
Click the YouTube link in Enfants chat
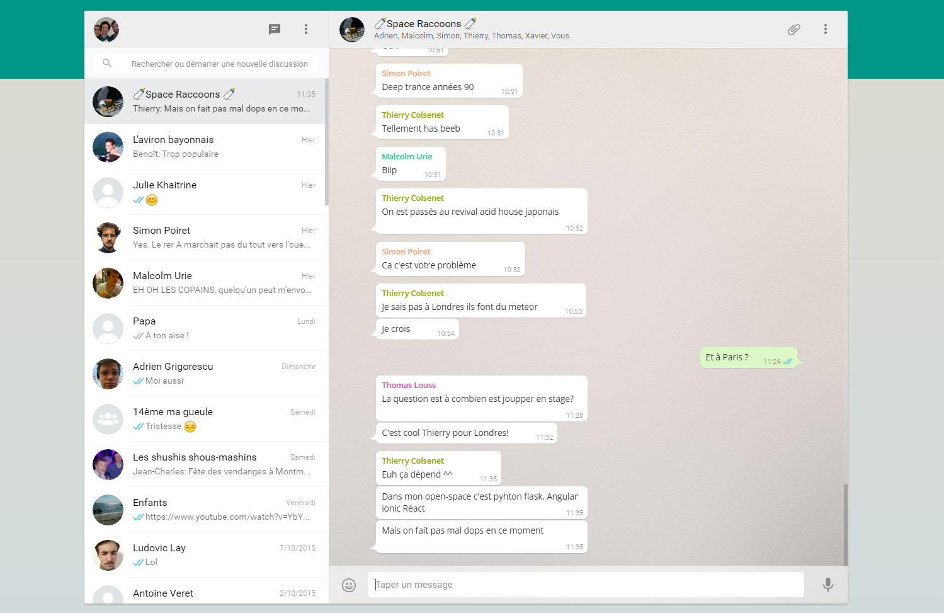click(x=227, y=517)
